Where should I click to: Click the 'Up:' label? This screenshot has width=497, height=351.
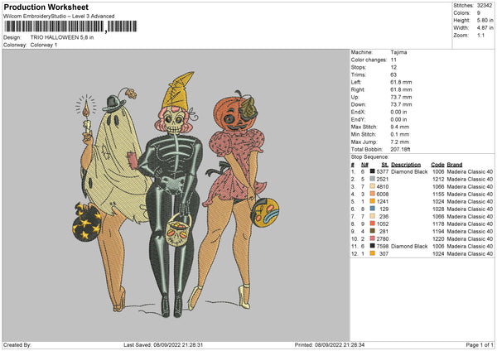click(355, 97)
